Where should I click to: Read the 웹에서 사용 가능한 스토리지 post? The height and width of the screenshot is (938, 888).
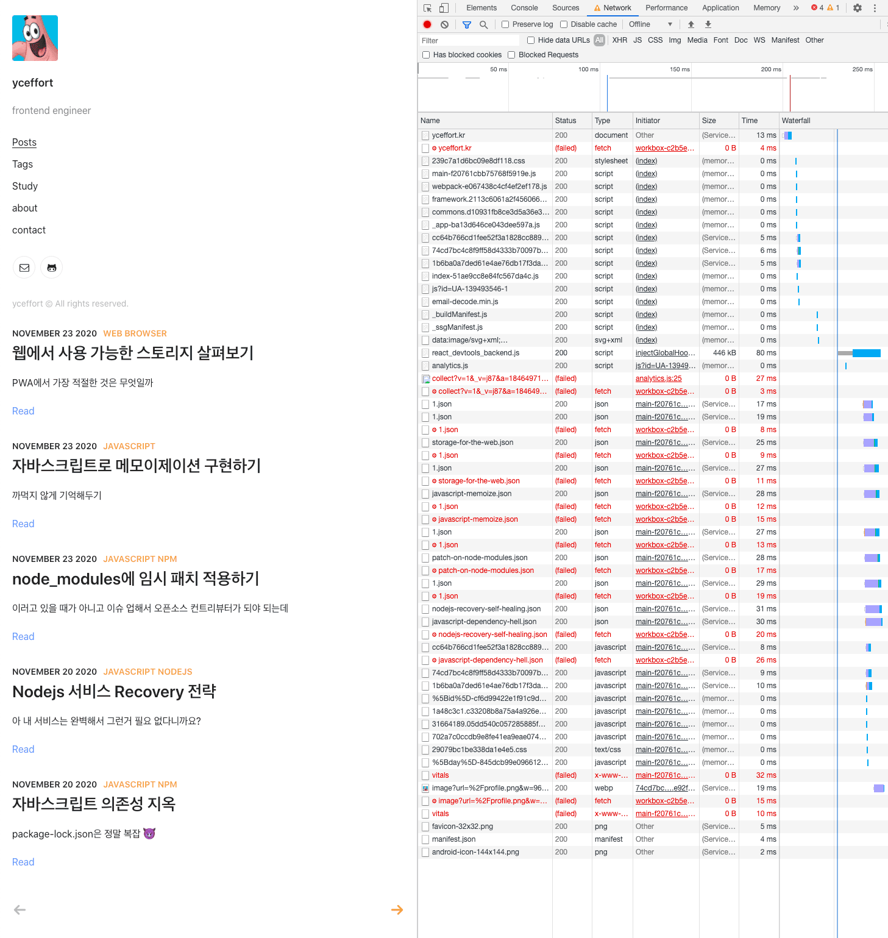pos(23,411)
